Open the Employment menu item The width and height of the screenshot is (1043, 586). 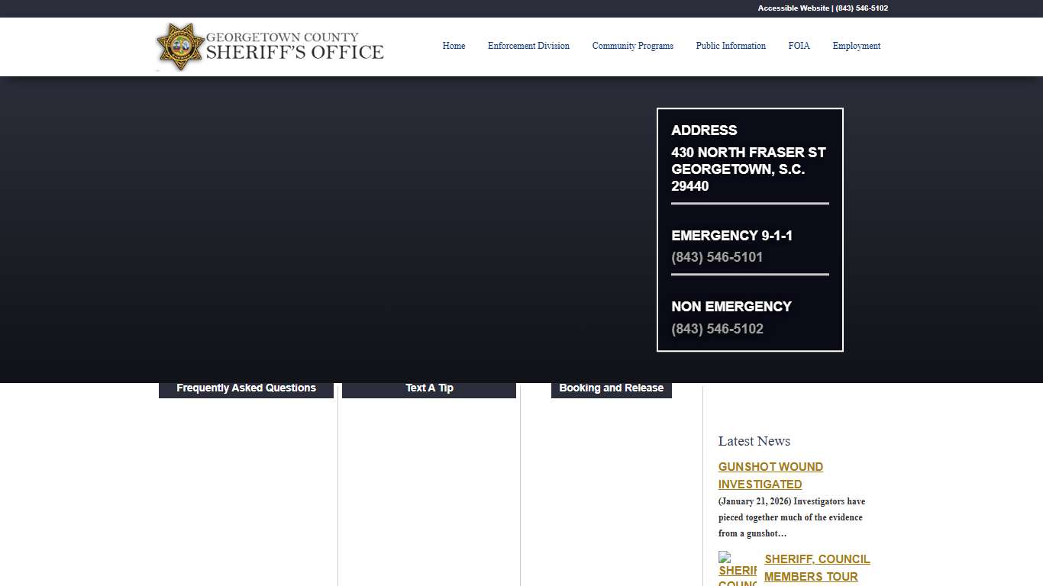856,46
